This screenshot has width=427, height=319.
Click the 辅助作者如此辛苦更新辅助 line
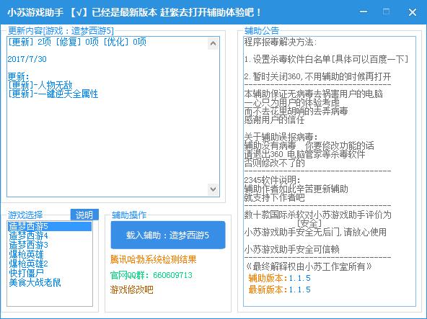296,189
